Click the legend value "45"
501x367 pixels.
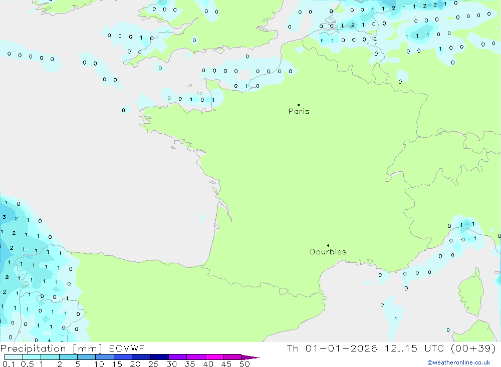(x=226, y=364)
